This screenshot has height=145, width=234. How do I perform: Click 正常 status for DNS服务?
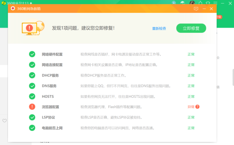pos(191,86)
